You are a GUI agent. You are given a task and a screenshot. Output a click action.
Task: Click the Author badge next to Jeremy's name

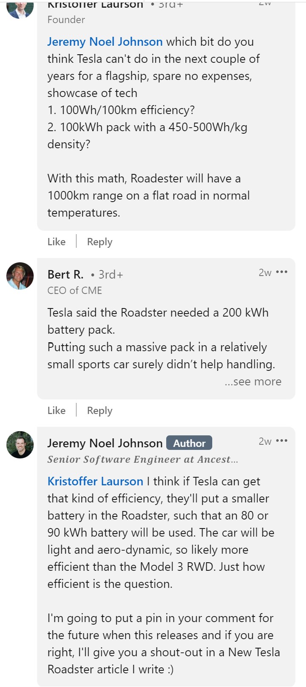[189, 443]
